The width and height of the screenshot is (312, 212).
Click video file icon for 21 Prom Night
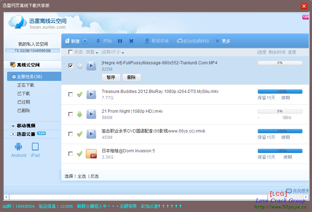(91, 114)
